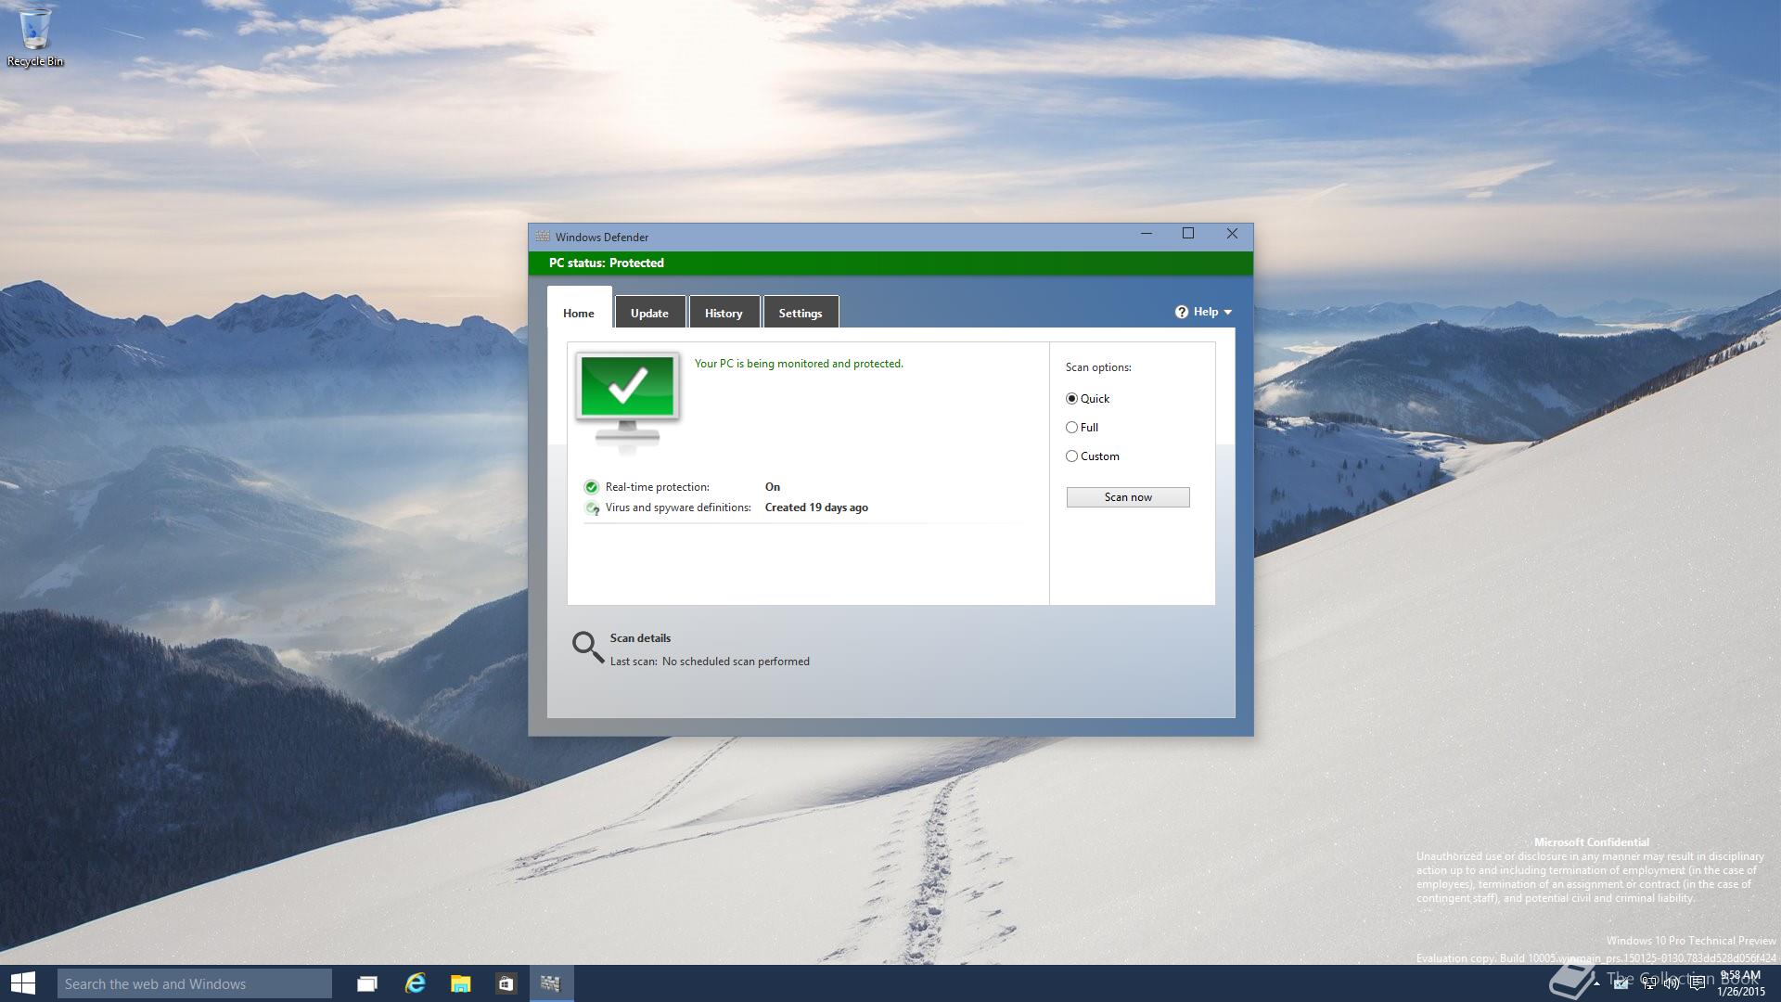Image resolution: width=1781 pixels, height=1002 pixels.
Task: Open the Recycle Bin desktop icon
Action: 34,37
